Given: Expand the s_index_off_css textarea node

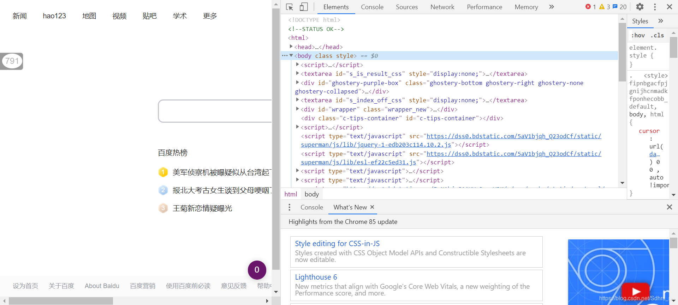Looking at the screenshot, I should [297, 100].
